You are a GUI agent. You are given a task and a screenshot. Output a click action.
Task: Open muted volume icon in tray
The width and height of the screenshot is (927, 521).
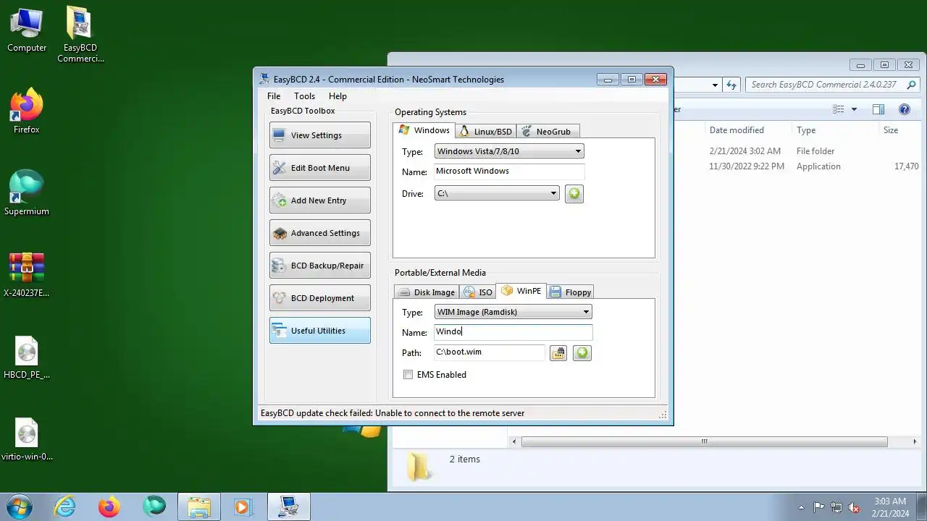[855, 507]
